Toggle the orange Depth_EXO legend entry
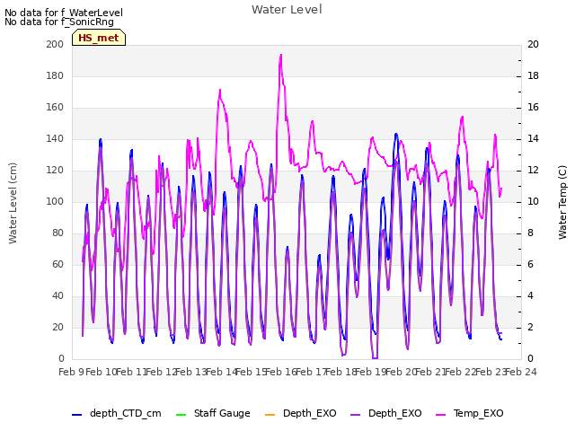 (x=300, y=413)
